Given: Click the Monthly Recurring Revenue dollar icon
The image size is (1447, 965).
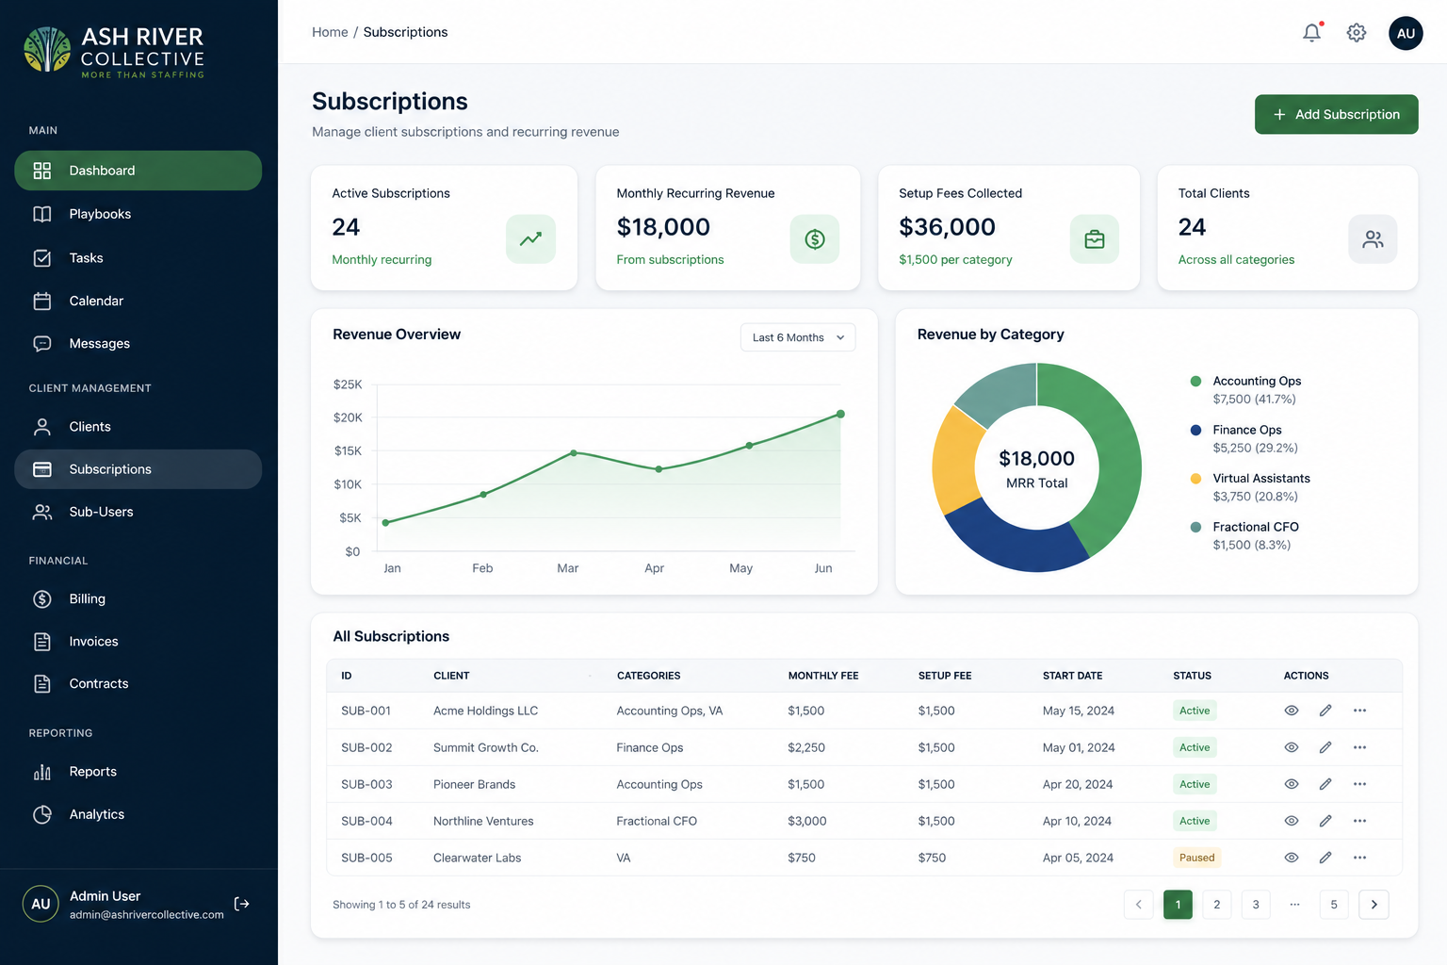Looking at the screenshot, I should [x=815, y=239].
